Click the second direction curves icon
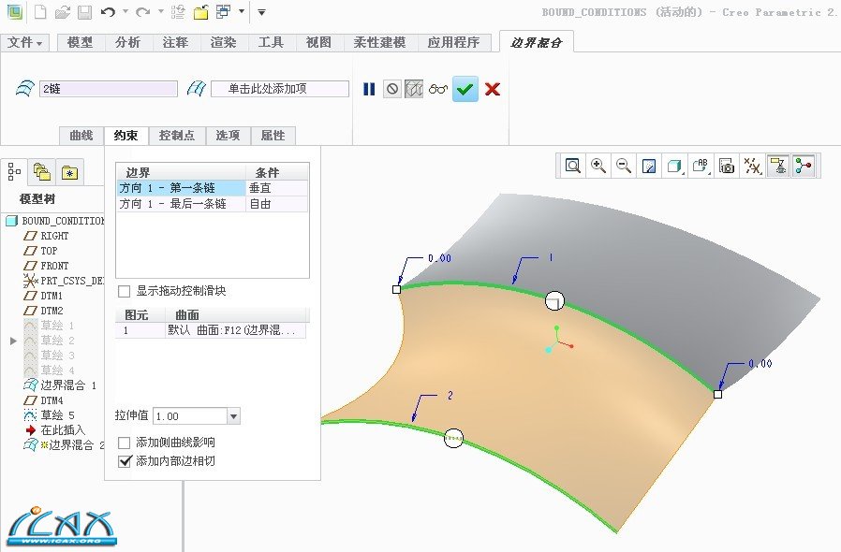 [x=197, y=89]
